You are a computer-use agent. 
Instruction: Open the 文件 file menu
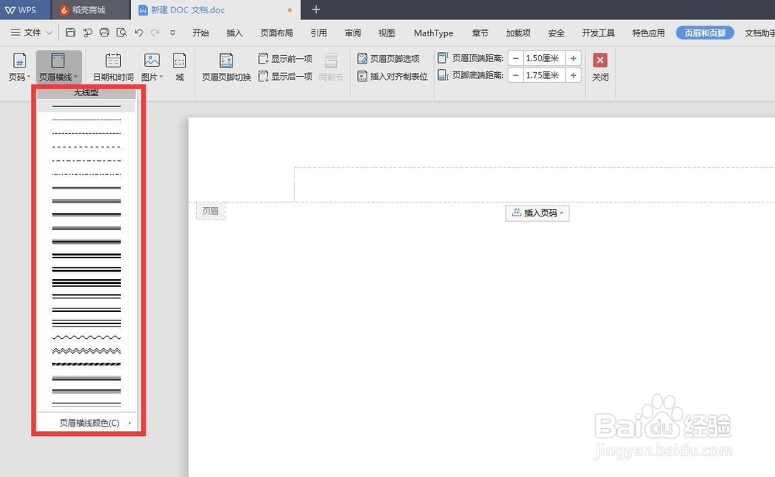[32, 33]
